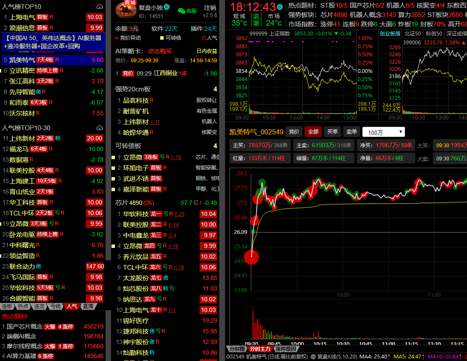The image size is (467, 361).
Task: Select 武进不锈 in 可转债板
Action: (x=166, y=179)
